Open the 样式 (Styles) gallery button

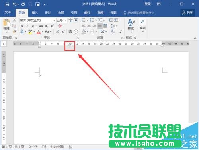pyautogui.click(x=131, y=26)
